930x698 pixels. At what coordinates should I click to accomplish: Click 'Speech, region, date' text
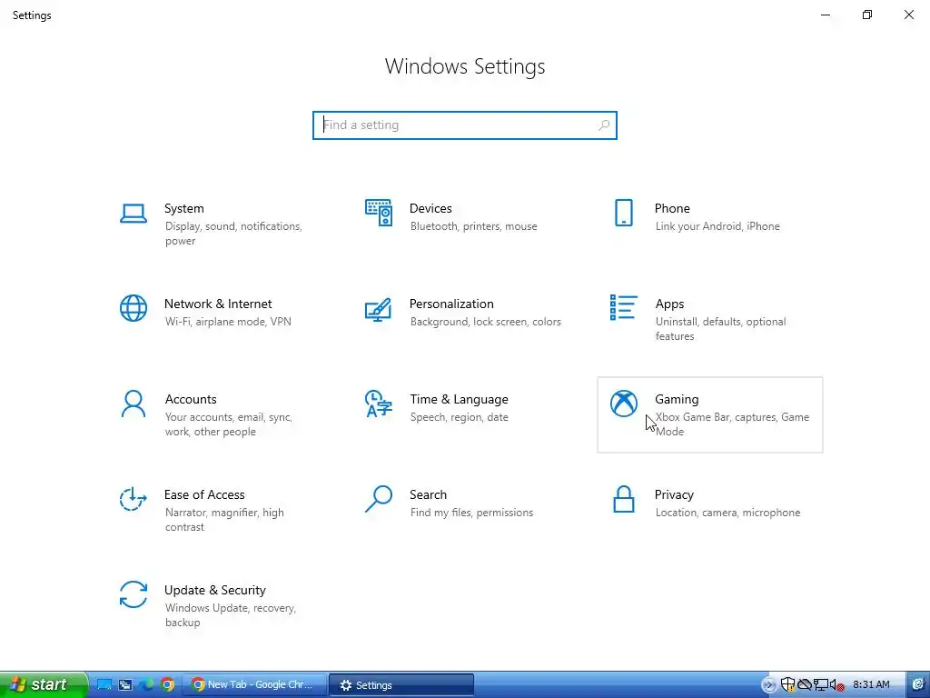(459, 417)
